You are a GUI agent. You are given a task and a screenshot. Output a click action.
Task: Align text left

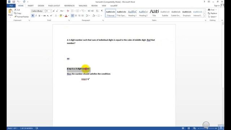tap(73, 16)
